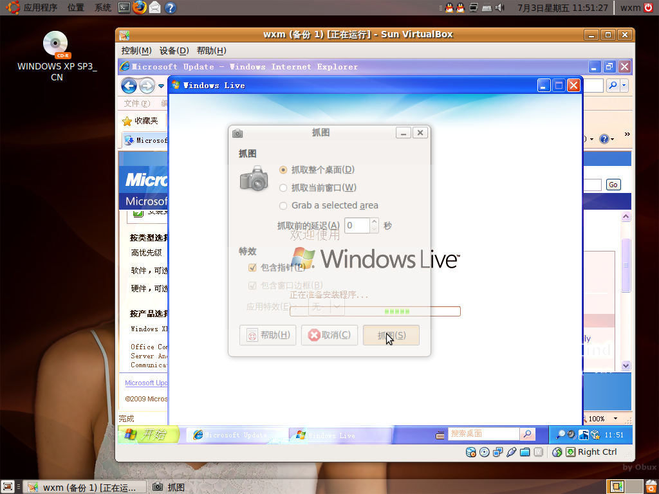
Task: Click the capture delay seconds input field
Action: click(357, 226)
